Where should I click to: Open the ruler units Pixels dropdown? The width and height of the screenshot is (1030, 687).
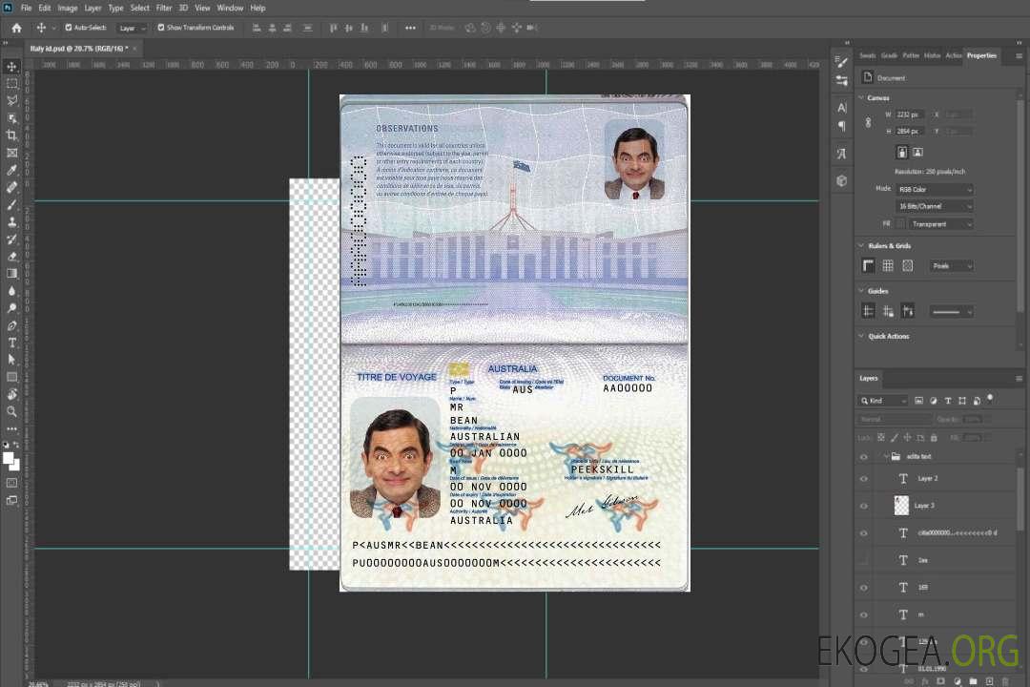tap(952, 265)
